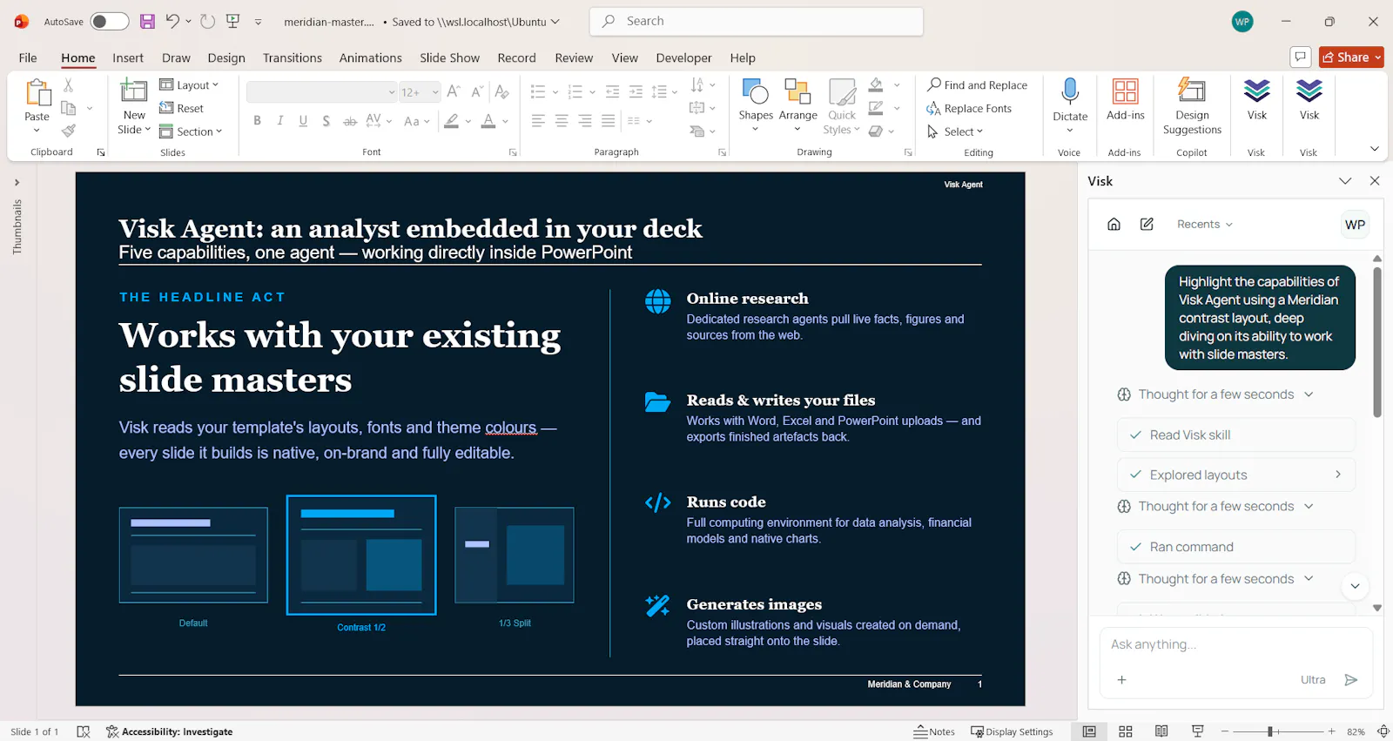Open the Shapes gallery

[756, 104]
